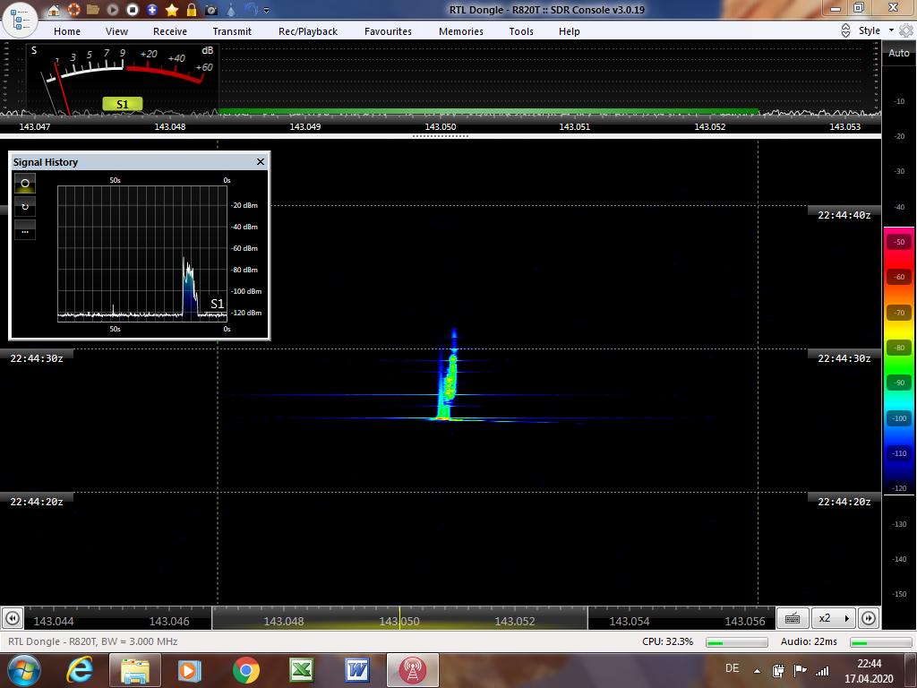Open the folder icon in quick access toolbar
Viewport: 917px width, 688px height.
[x=93, y=10]
